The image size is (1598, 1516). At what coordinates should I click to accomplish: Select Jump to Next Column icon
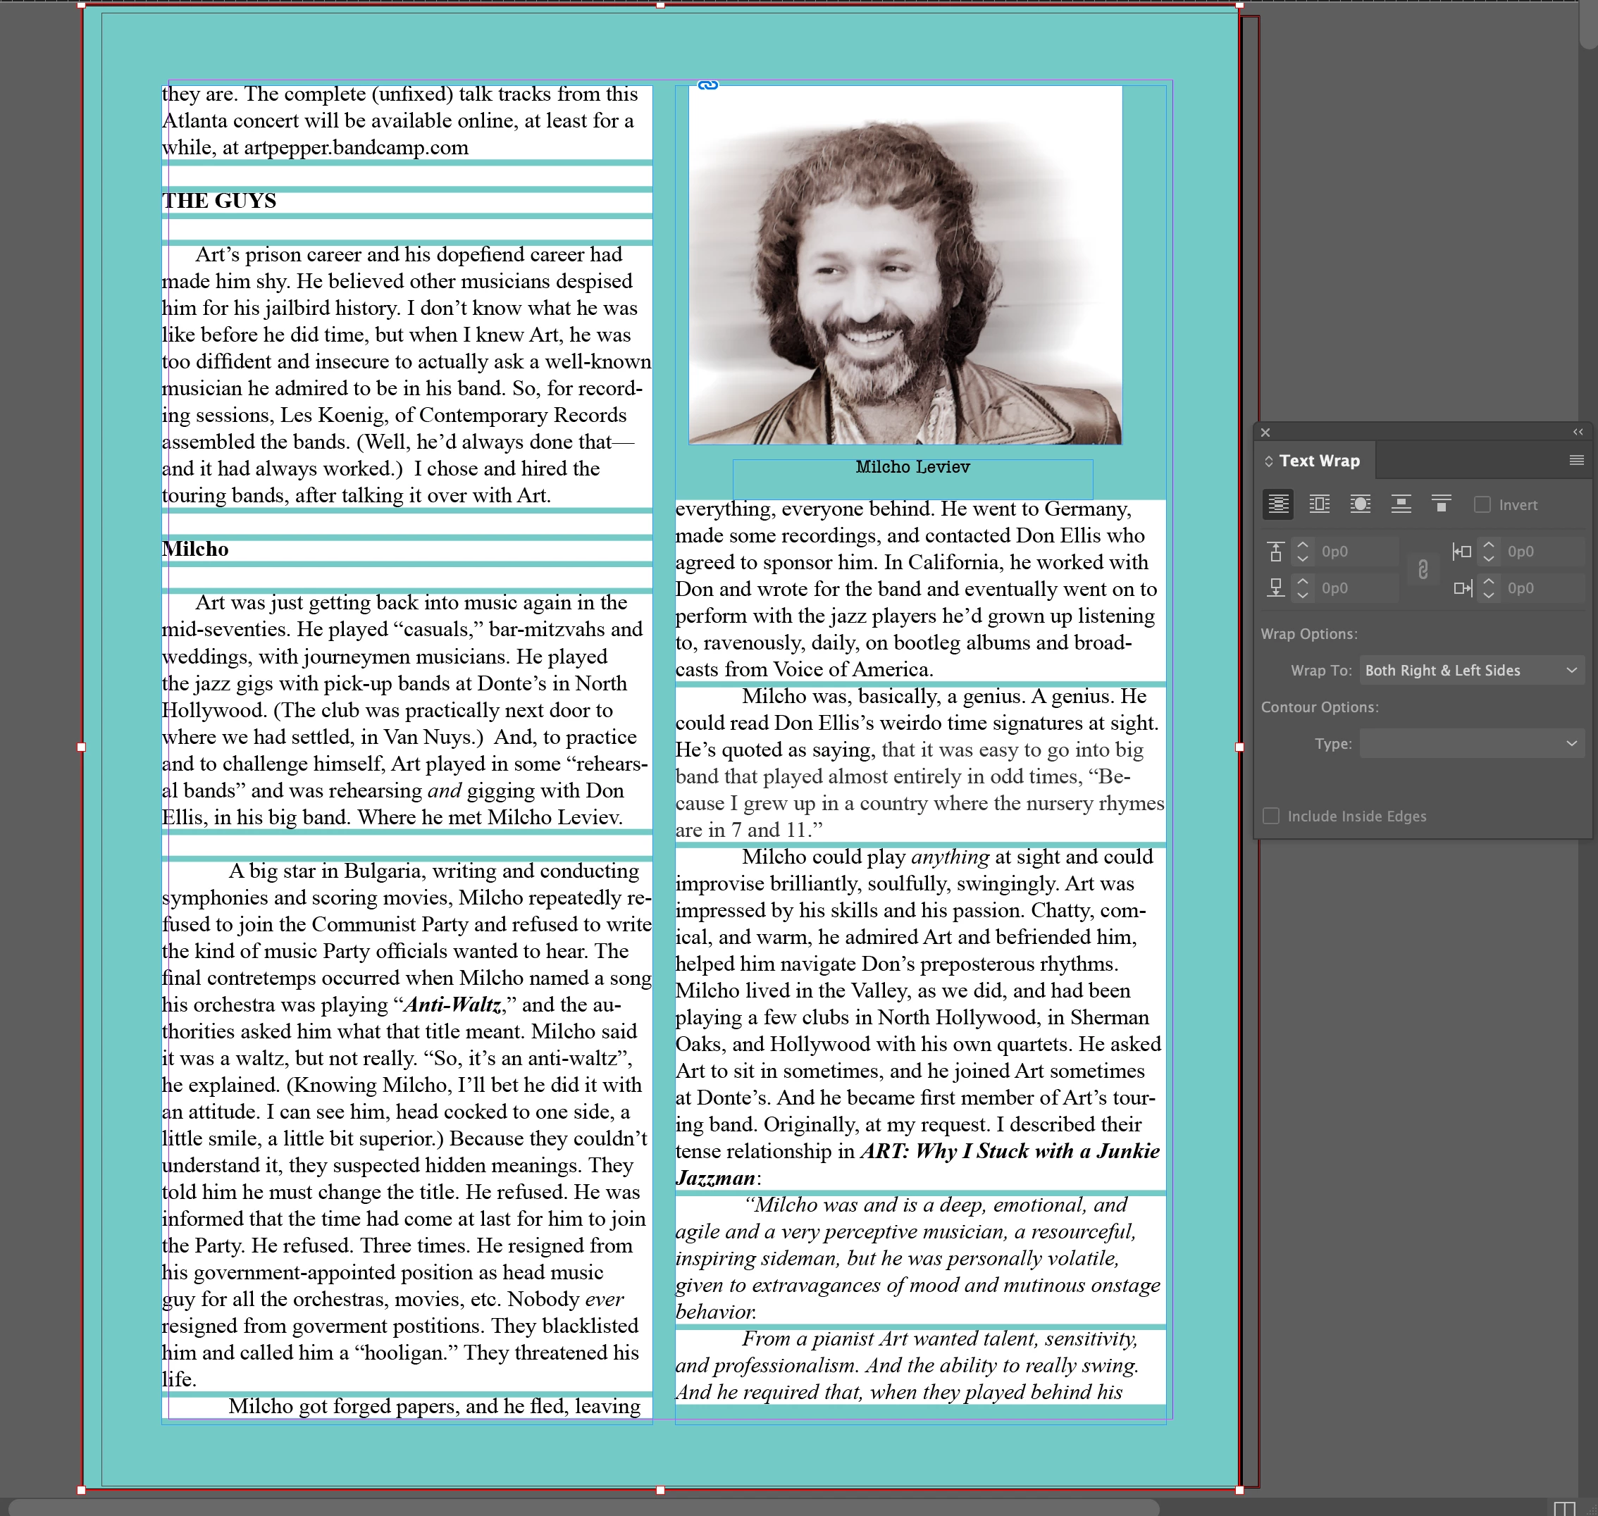1441,504
